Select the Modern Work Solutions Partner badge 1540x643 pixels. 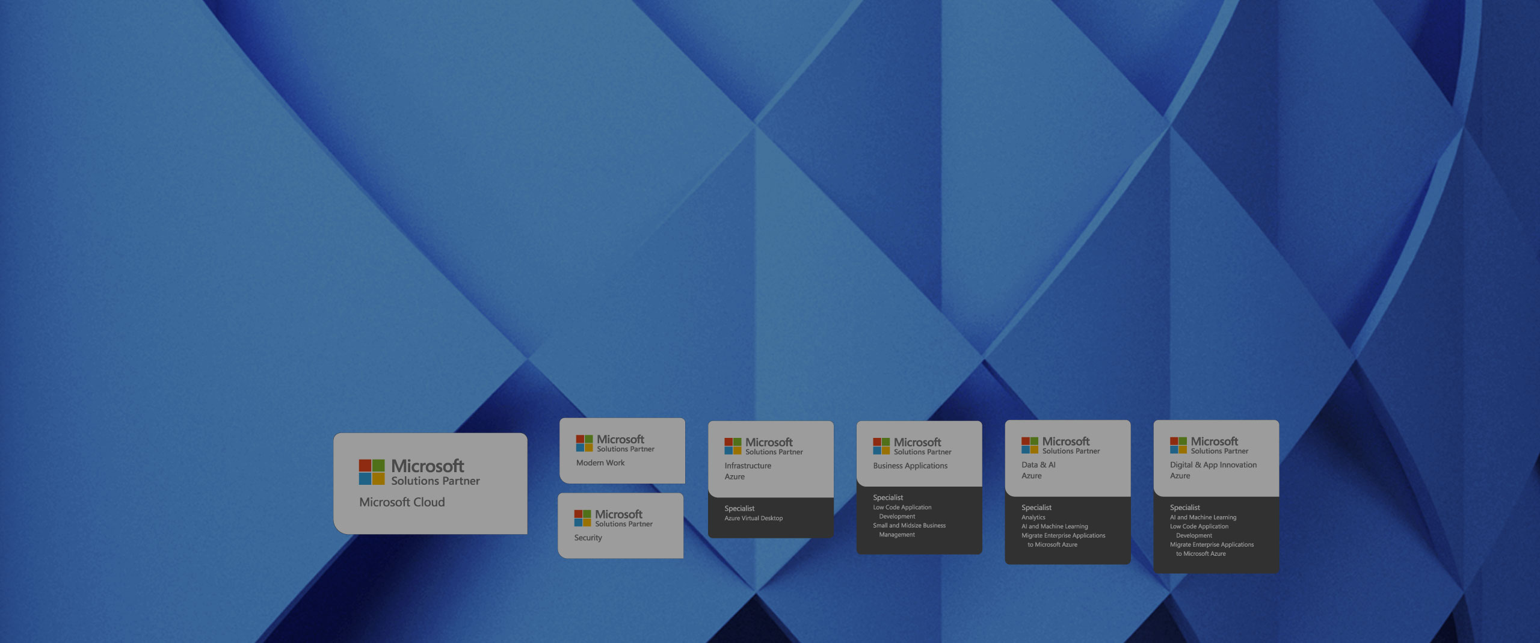[x=622, y=451]
